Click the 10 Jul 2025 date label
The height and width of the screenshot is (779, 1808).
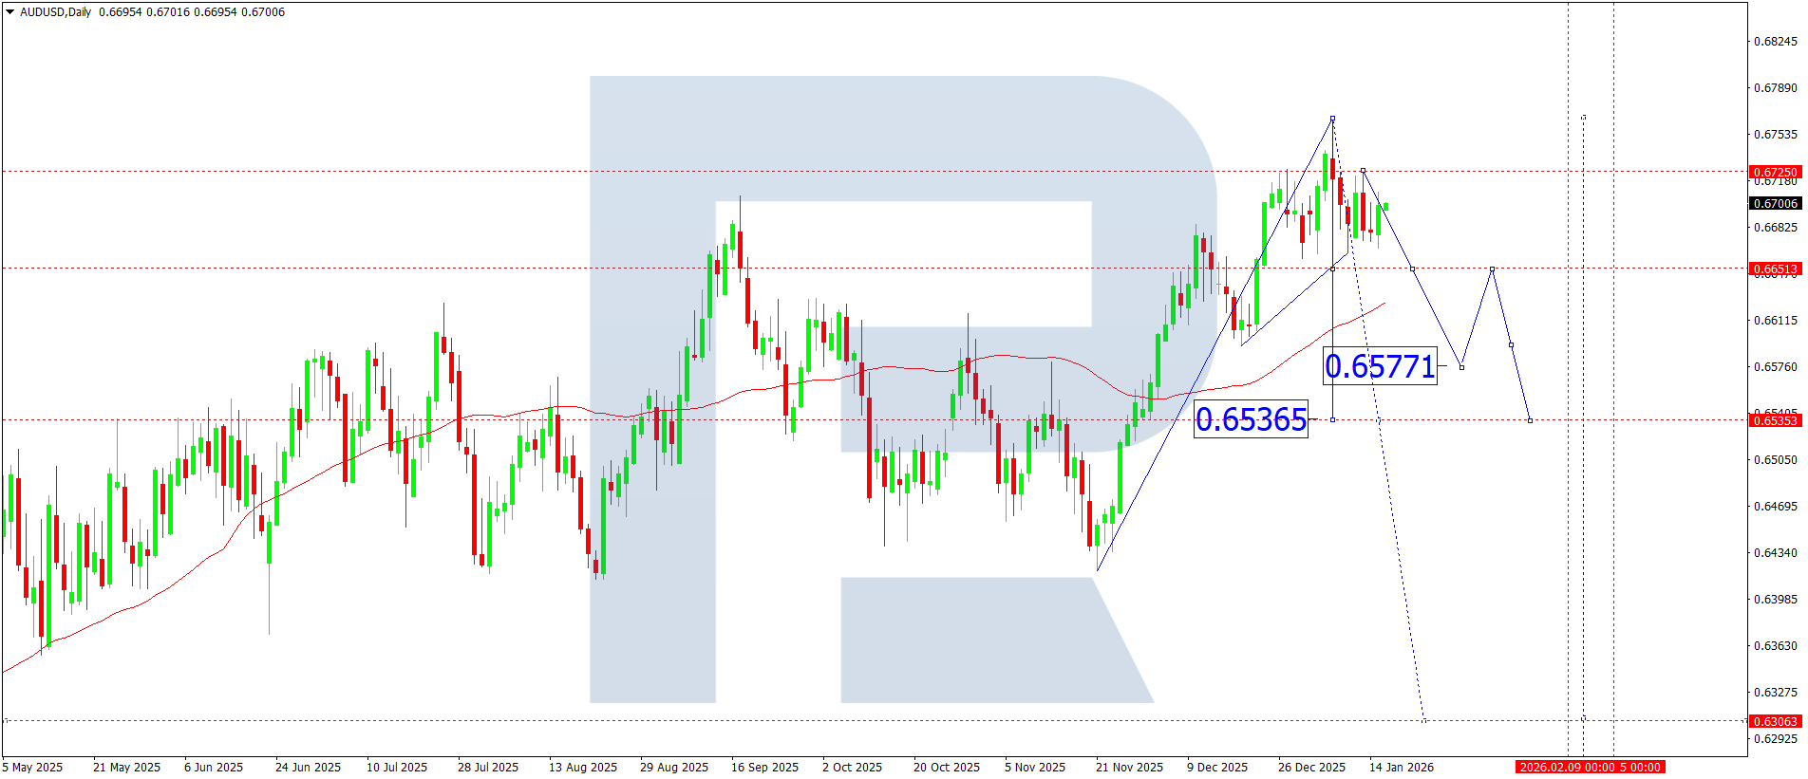point(397,768)
